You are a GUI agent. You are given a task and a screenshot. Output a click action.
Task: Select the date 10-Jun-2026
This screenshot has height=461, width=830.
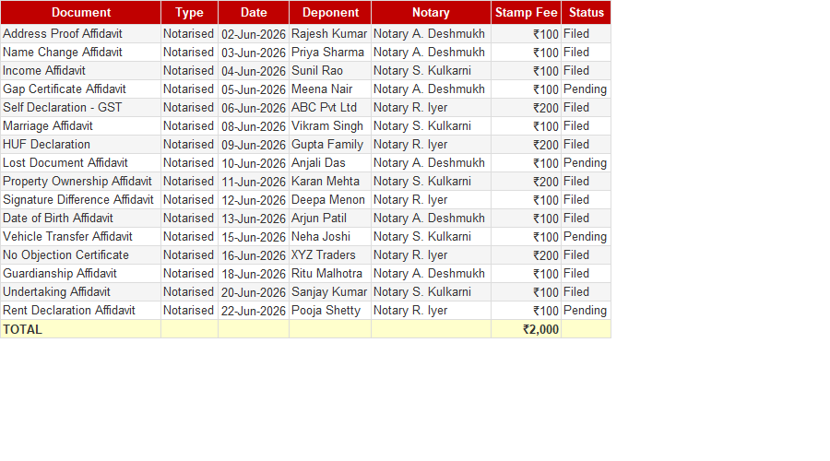[254, 163]
